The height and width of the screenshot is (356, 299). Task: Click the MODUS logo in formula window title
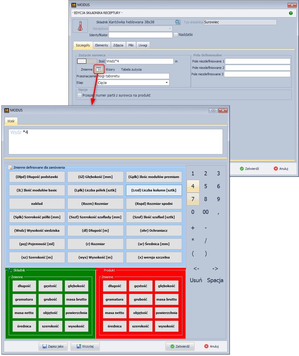point(7,110)
